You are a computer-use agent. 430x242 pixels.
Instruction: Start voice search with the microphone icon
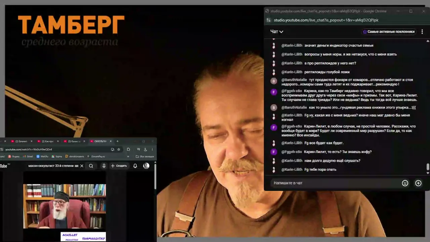click(104, 166)
